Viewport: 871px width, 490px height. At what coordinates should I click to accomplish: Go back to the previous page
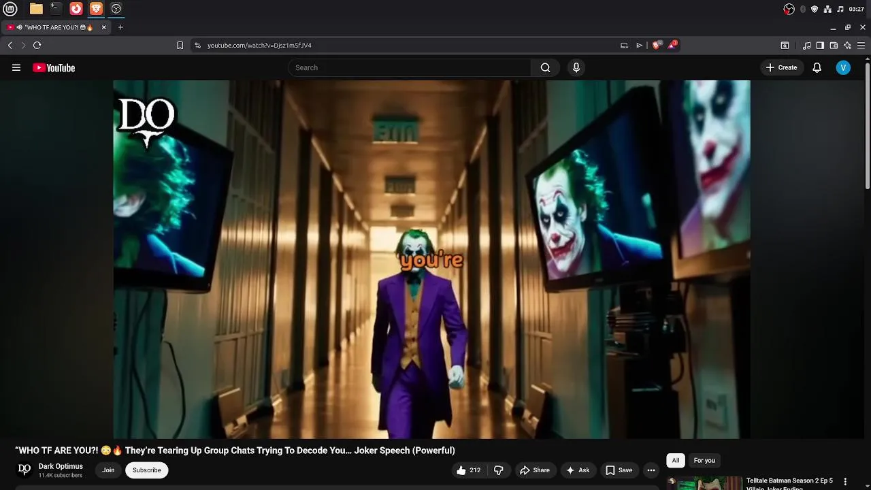click(10, 45)
